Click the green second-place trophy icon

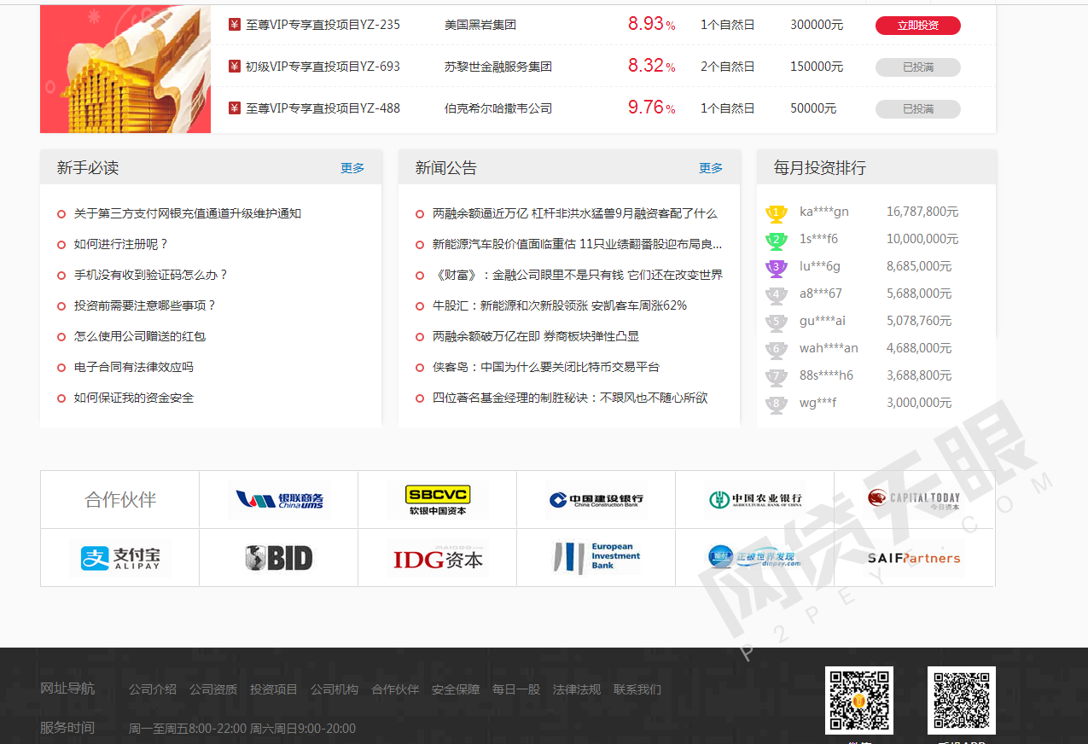(776, 241)
